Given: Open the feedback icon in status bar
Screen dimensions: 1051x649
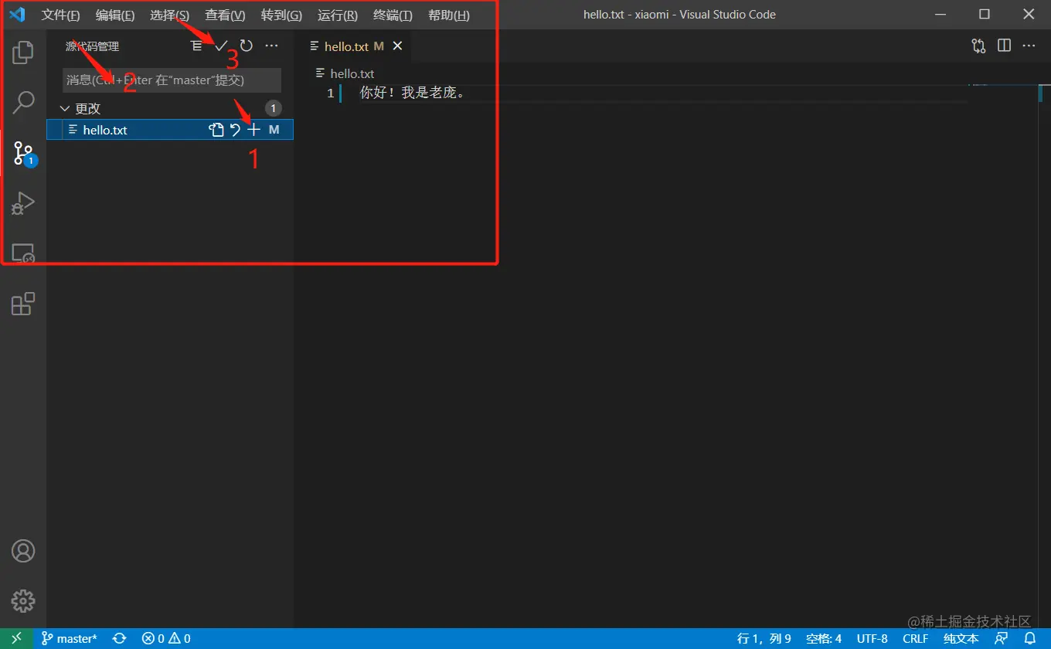Looking at the screenshot, I should coord(1001,638).
